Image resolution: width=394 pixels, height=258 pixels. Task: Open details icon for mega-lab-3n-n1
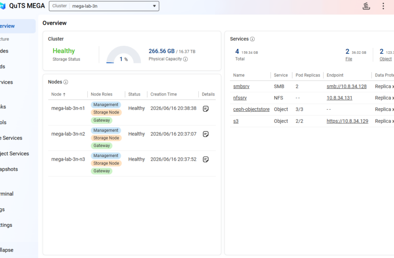(206, 109)
